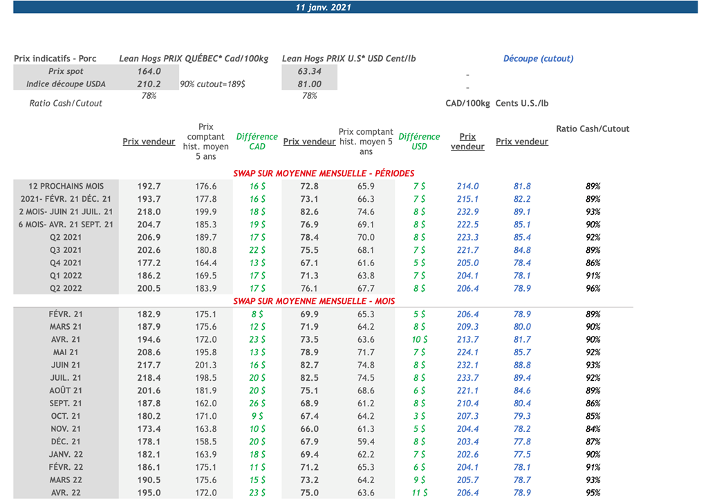Choose the "DÉC. 21" month row label
This screenshot has width=708, height=501.
66,442
